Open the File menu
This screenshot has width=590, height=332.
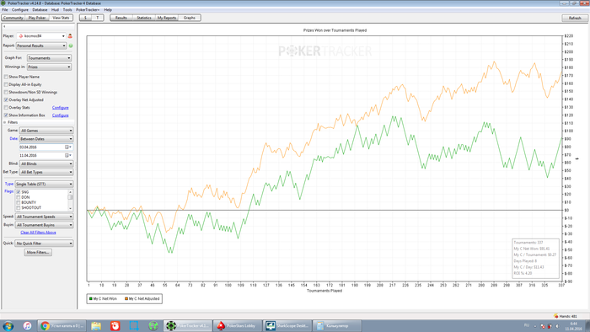pos(4,10)
